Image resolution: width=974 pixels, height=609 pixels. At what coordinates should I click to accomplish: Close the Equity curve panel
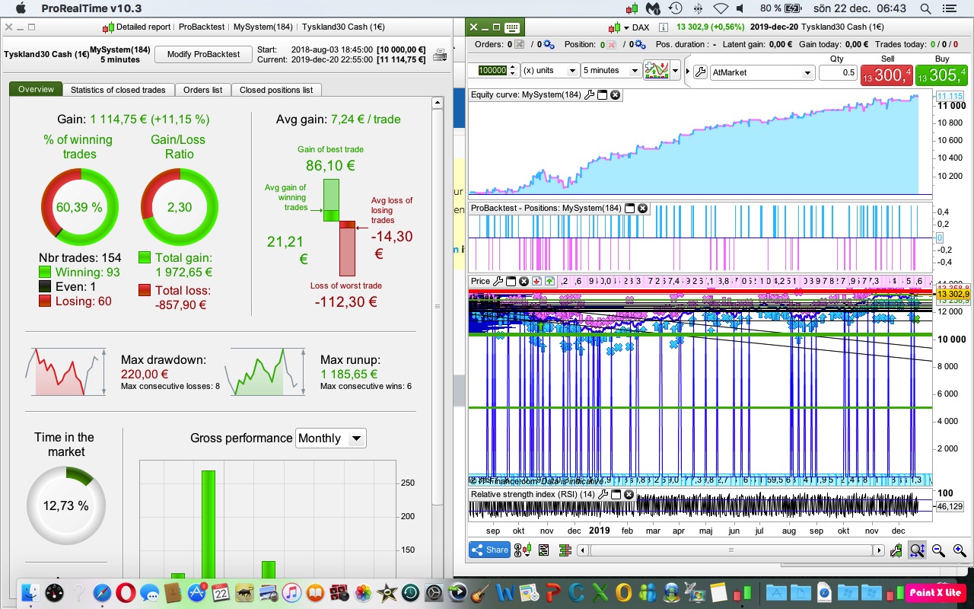click(x=616, y=95)
